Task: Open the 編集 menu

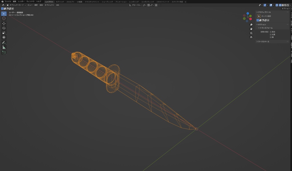Action: pos(15,1)
